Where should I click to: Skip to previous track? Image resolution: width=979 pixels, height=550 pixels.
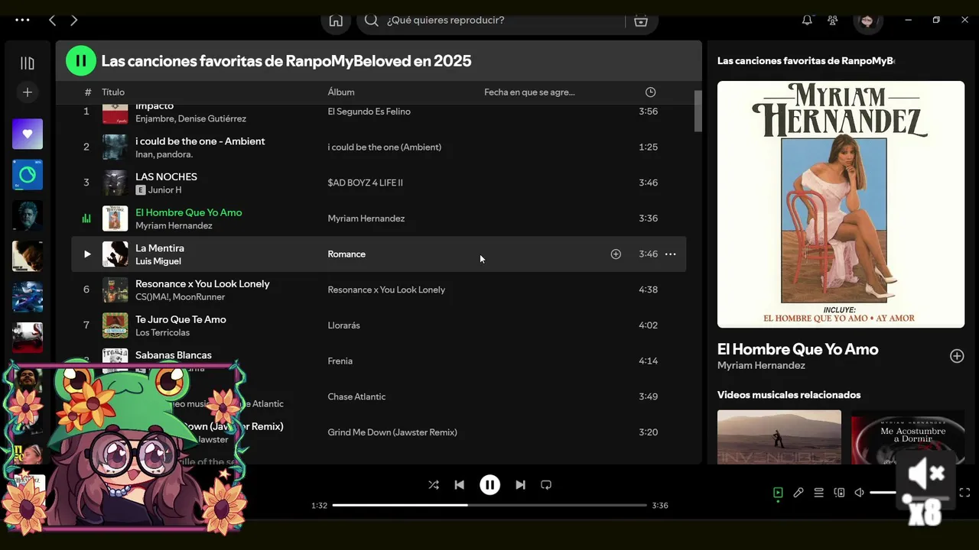pos(459,484)
